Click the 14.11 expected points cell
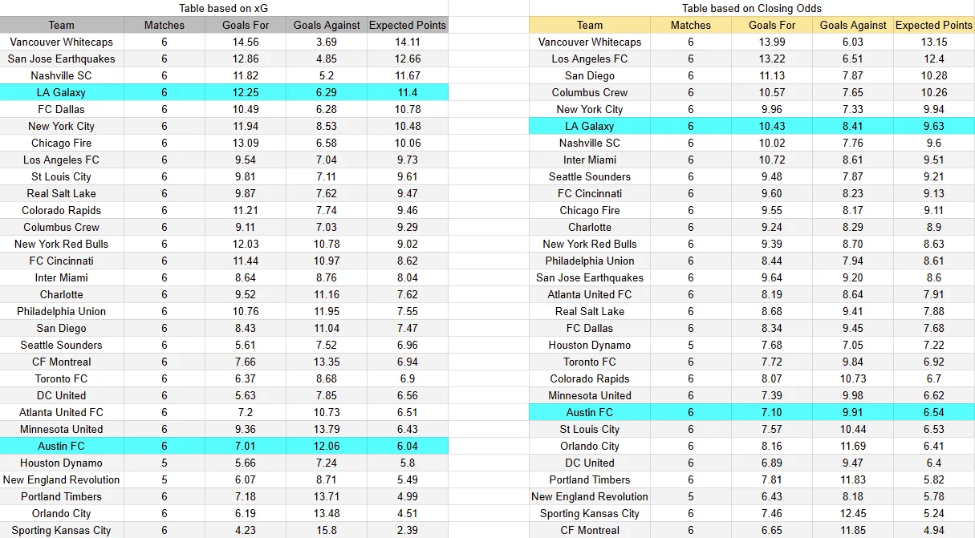 click(x=408, y=42)
